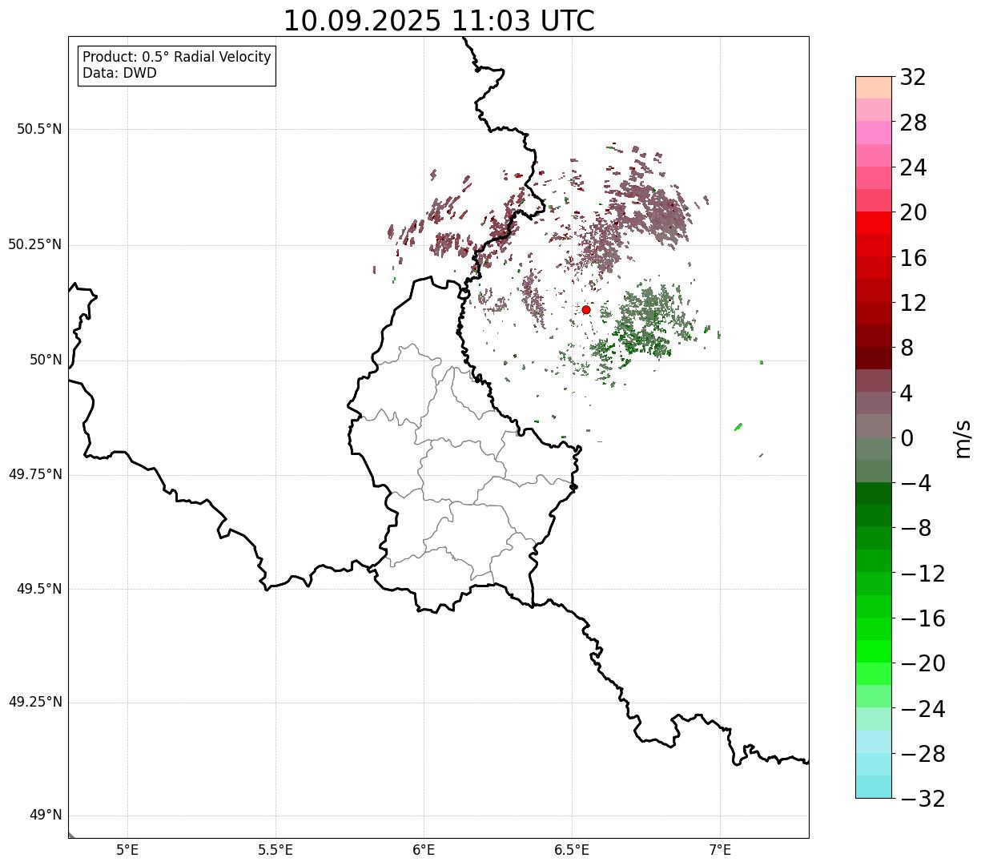
Task: Click the colorbar value 12
Action: tap(913, 303)
